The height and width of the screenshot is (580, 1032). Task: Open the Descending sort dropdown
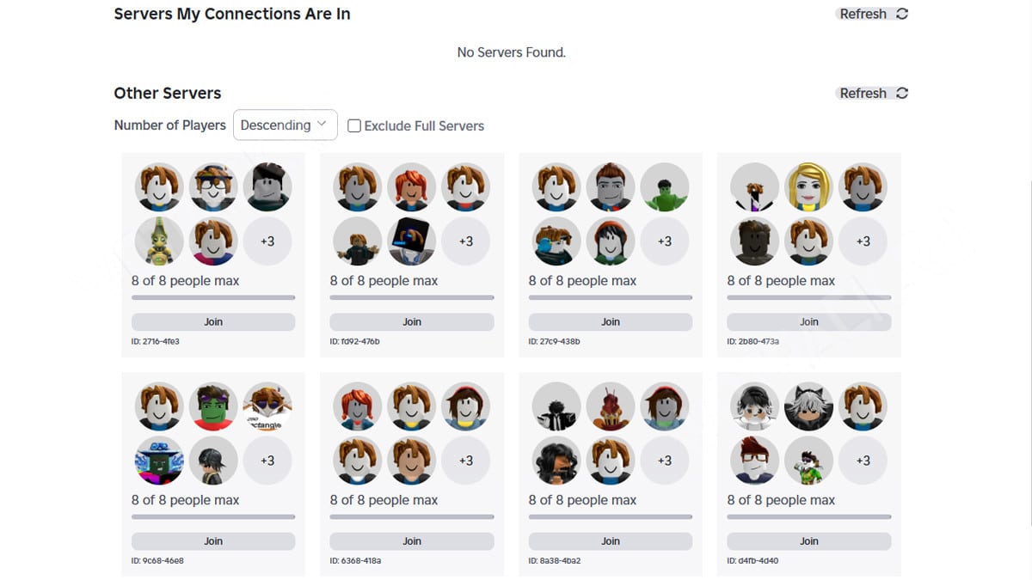coord(285,125)
